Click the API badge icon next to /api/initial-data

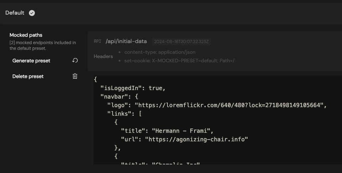click(98, 41)
